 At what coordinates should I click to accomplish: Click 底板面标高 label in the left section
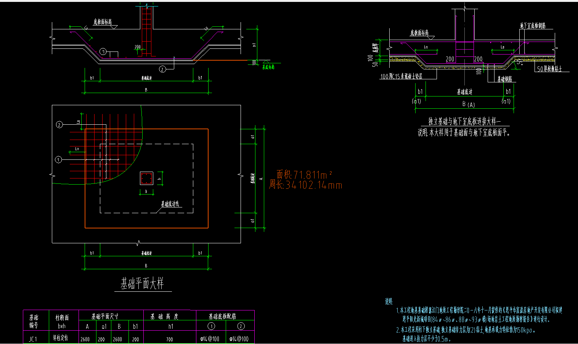click(x=103, y=22)
